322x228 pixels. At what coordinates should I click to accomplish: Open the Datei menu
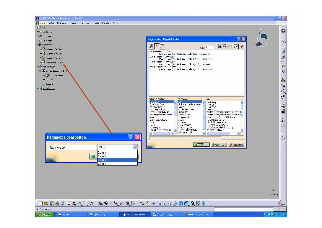51,23
